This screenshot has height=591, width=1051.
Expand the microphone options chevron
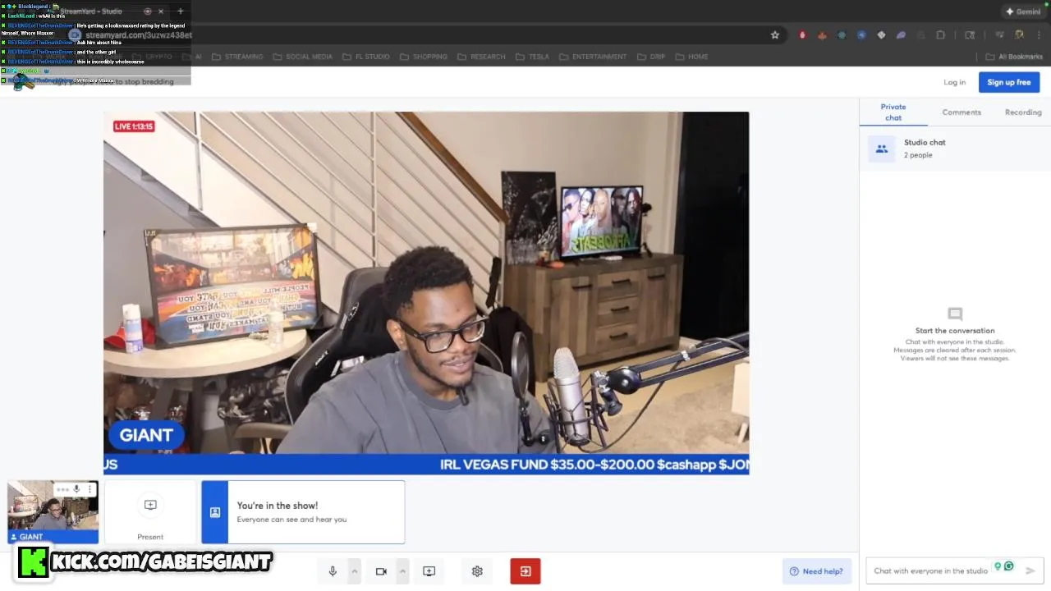[x=355, y=571]
